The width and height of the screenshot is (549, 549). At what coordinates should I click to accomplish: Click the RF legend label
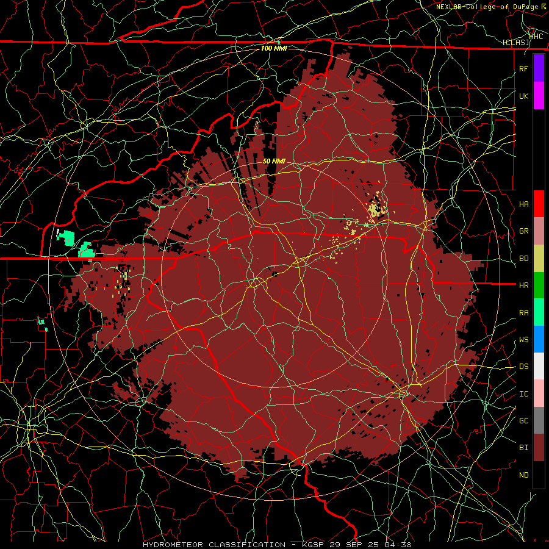click(x=523, y=68)
